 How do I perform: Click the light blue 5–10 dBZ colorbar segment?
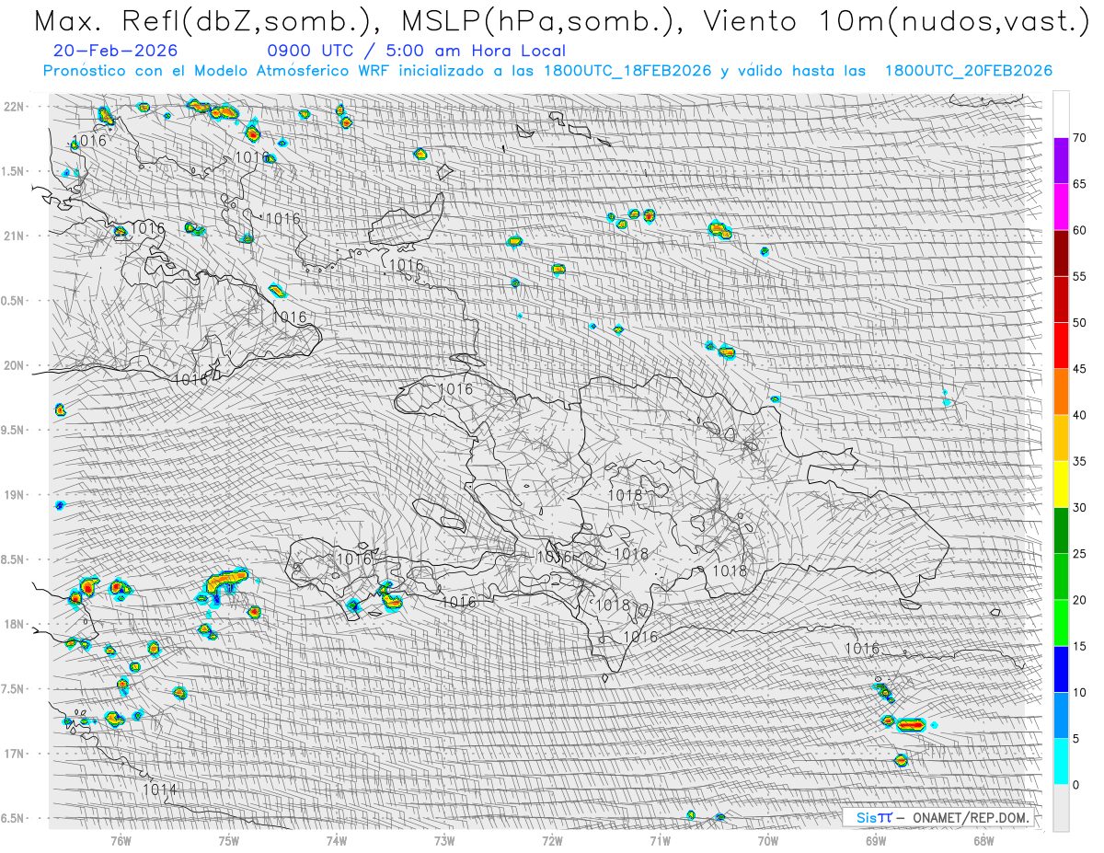coord(1061,715)
